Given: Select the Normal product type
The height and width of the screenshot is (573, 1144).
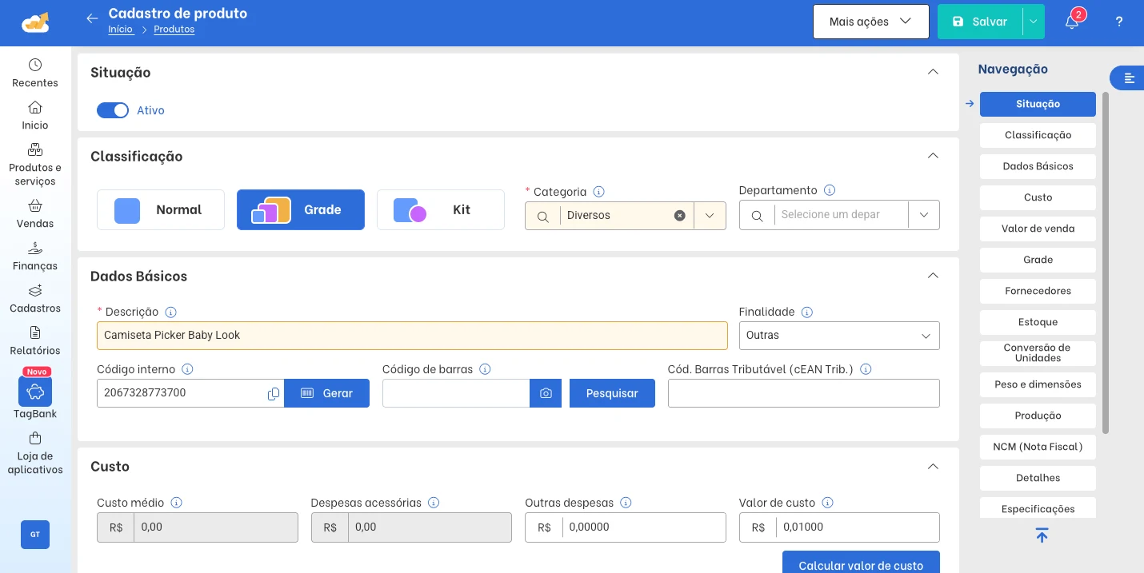Looking at the screenshot, I should click(161, 209).
